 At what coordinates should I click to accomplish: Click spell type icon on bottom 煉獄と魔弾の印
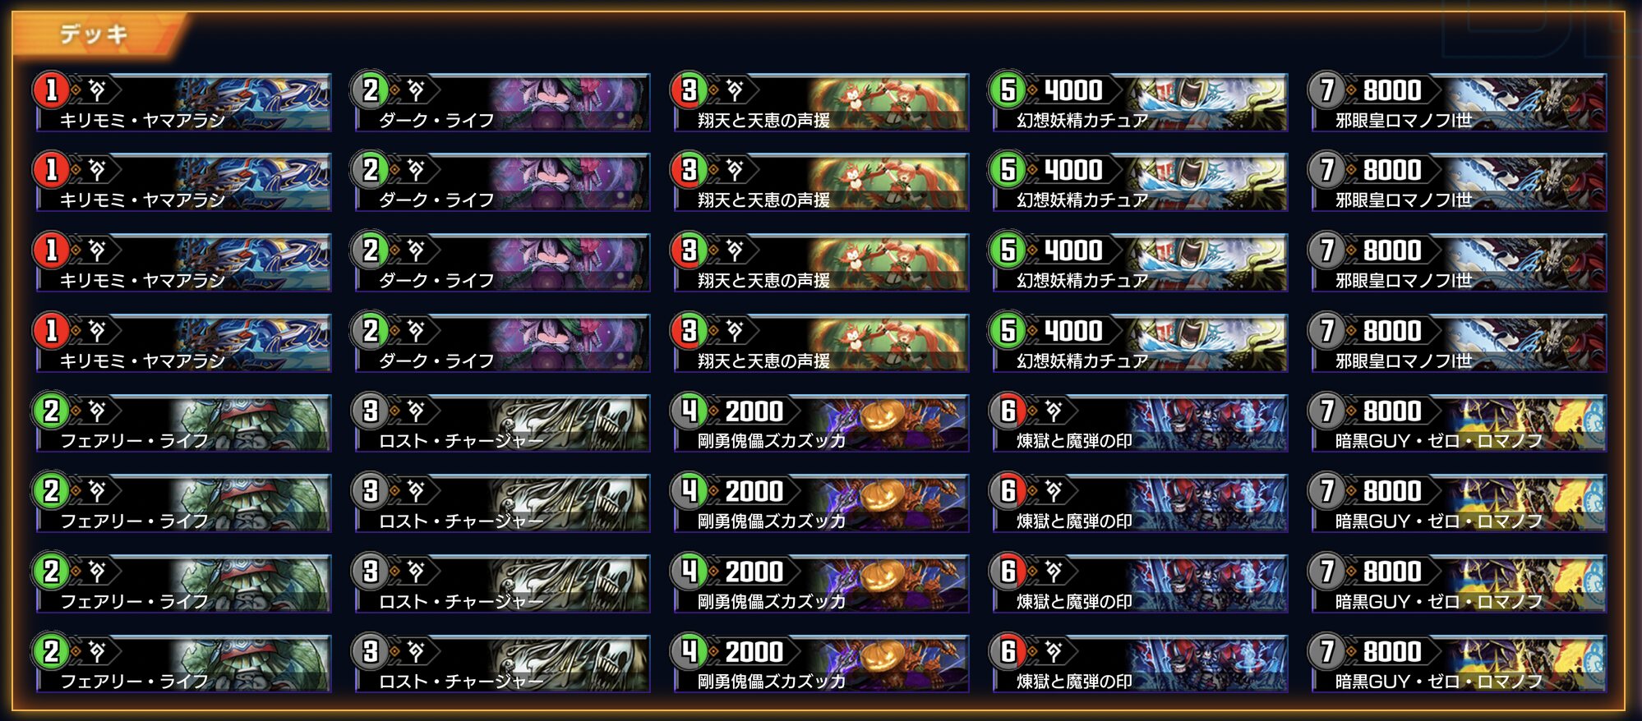pyautogui.click(x=1054, y=652)
